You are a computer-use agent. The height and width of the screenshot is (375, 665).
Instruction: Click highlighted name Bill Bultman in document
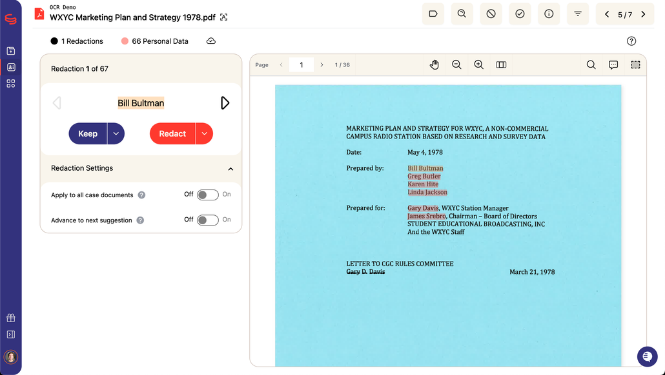click(x=425, y=168)
